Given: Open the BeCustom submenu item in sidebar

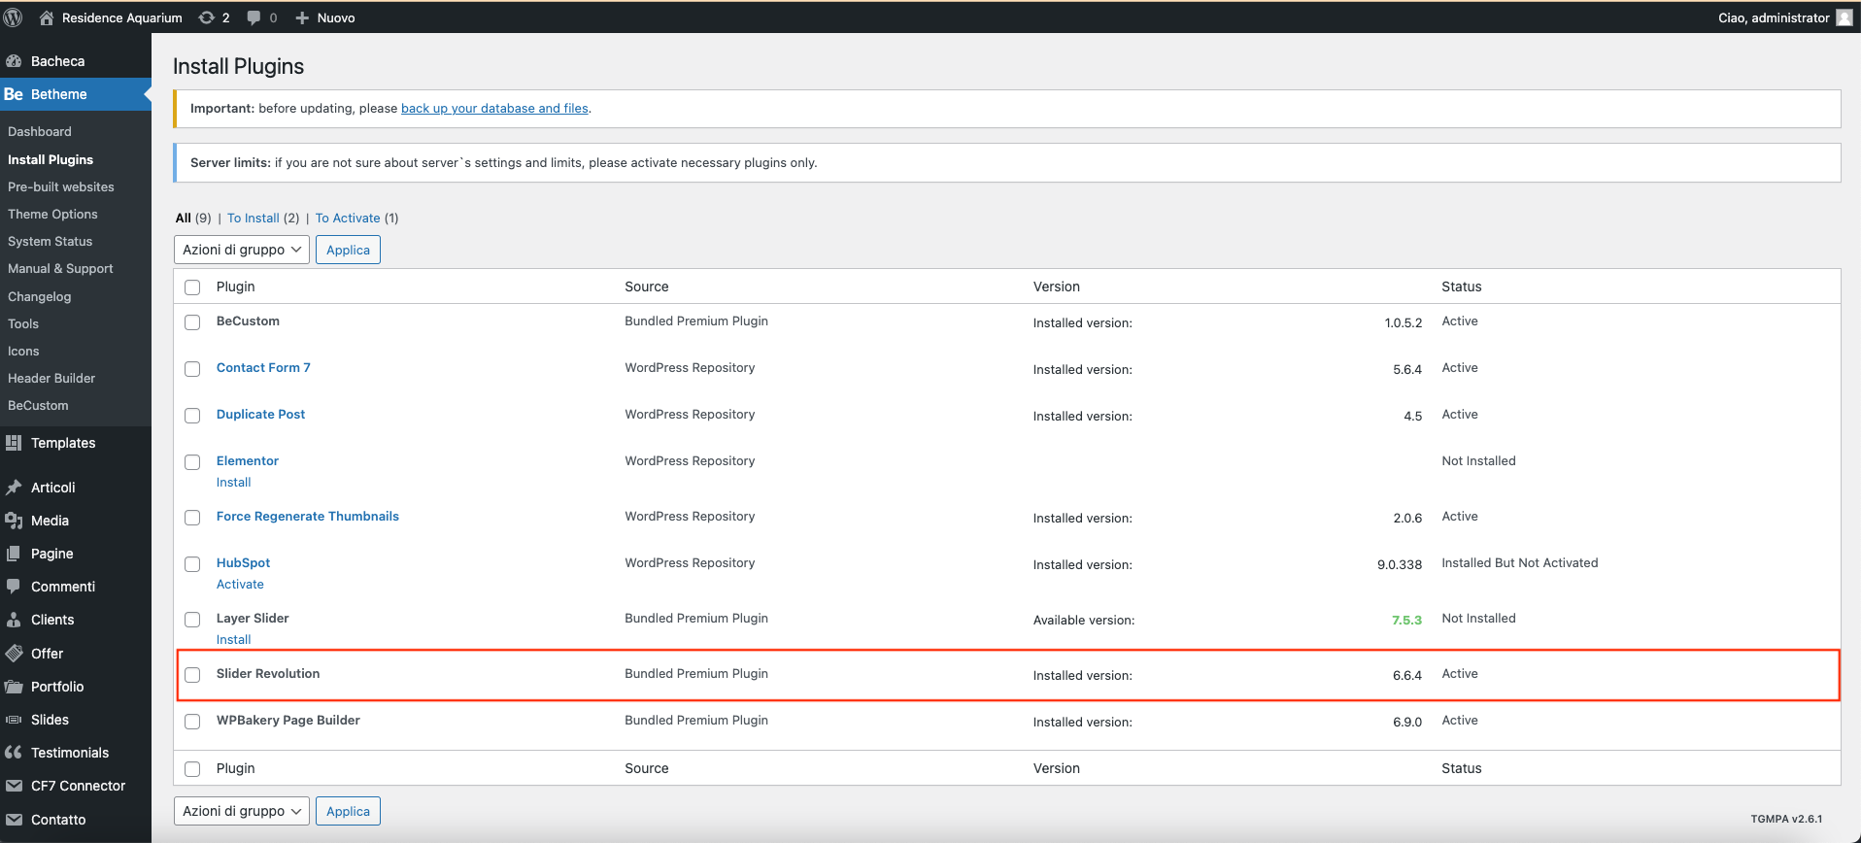Looking at the screenshot, I should (x=38, y=405).
